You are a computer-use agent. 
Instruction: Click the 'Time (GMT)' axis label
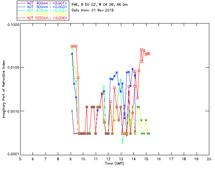[114, 164]
